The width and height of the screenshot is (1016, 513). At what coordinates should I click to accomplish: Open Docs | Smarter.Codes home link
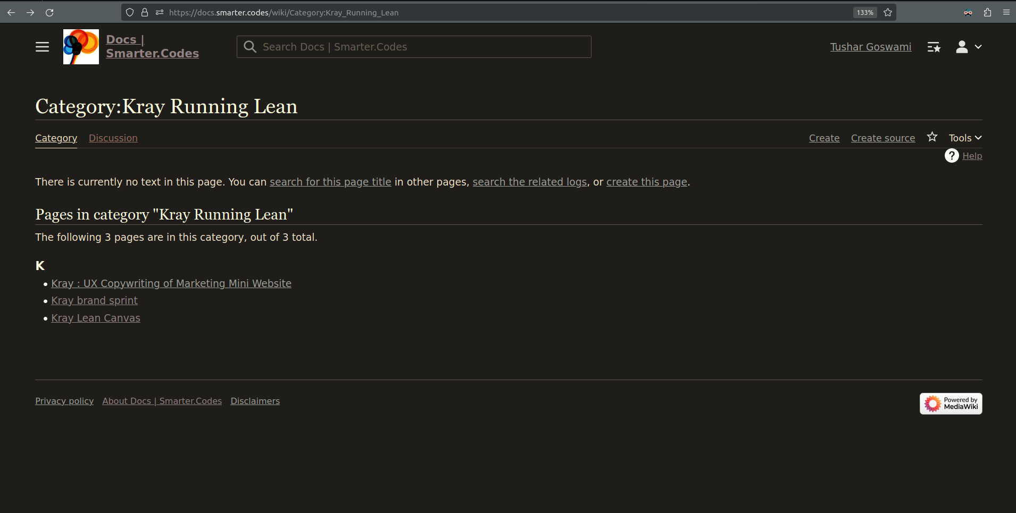(152, 47)
